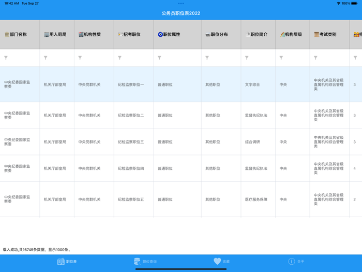
Task: Switch to the 职位表 tab
Action: point(67,262)
